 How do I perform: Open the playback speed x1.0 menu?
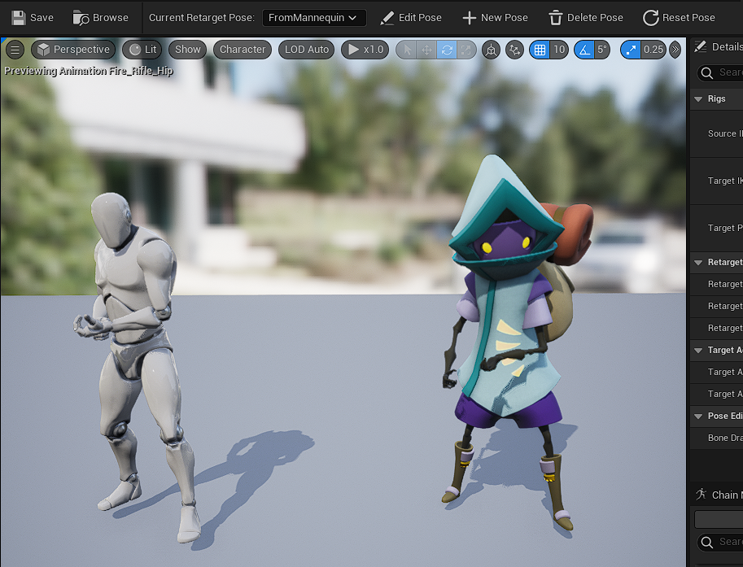(x=365, y=50)
